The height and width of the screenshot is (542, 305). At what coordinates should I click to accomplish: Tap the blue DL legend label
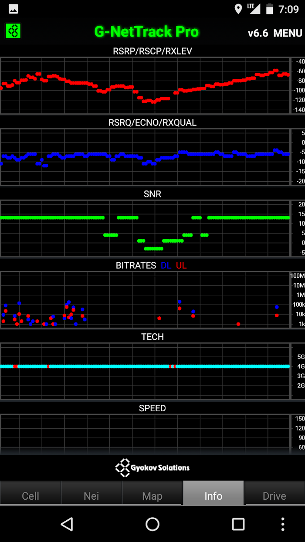166,265
